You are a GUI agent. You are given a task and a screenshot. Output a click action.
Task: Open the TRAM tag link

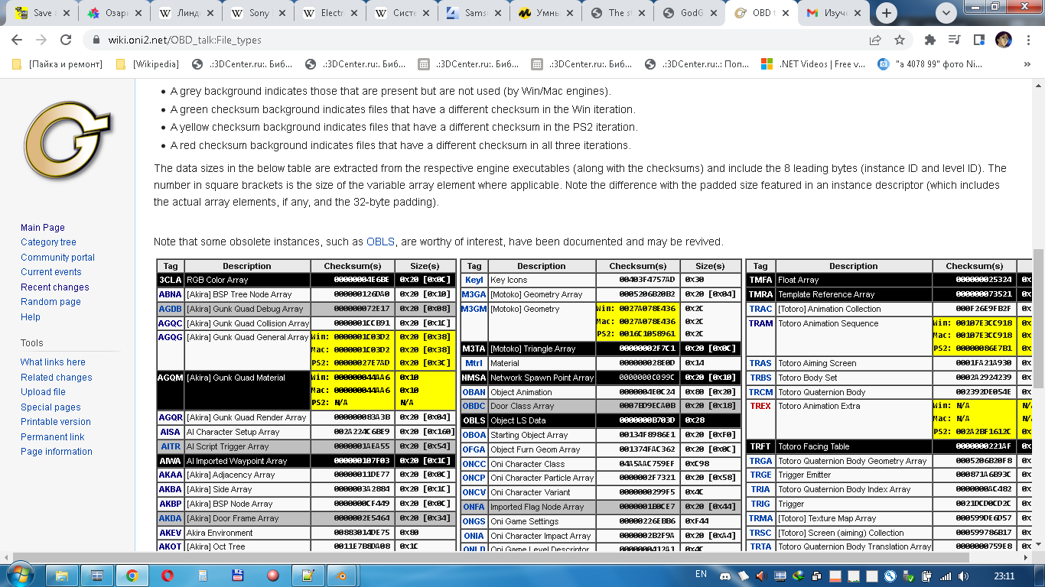click(x=760, y=323)
